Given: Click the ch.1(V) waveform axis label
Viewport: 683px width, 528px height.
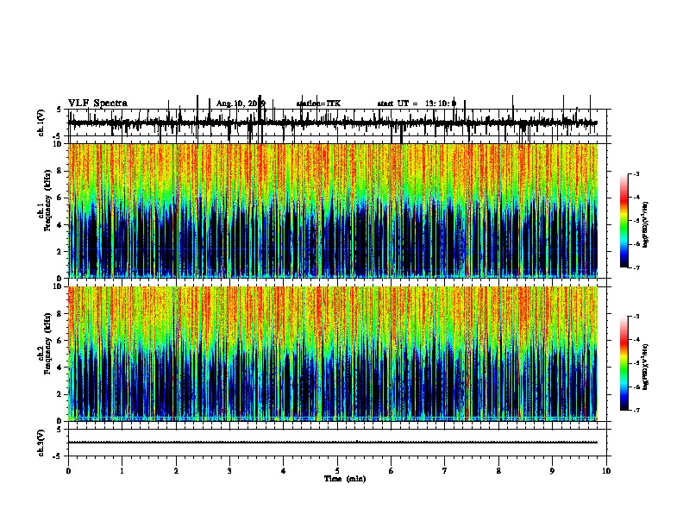Looking at the screenshot, I should tap(41, 123).
